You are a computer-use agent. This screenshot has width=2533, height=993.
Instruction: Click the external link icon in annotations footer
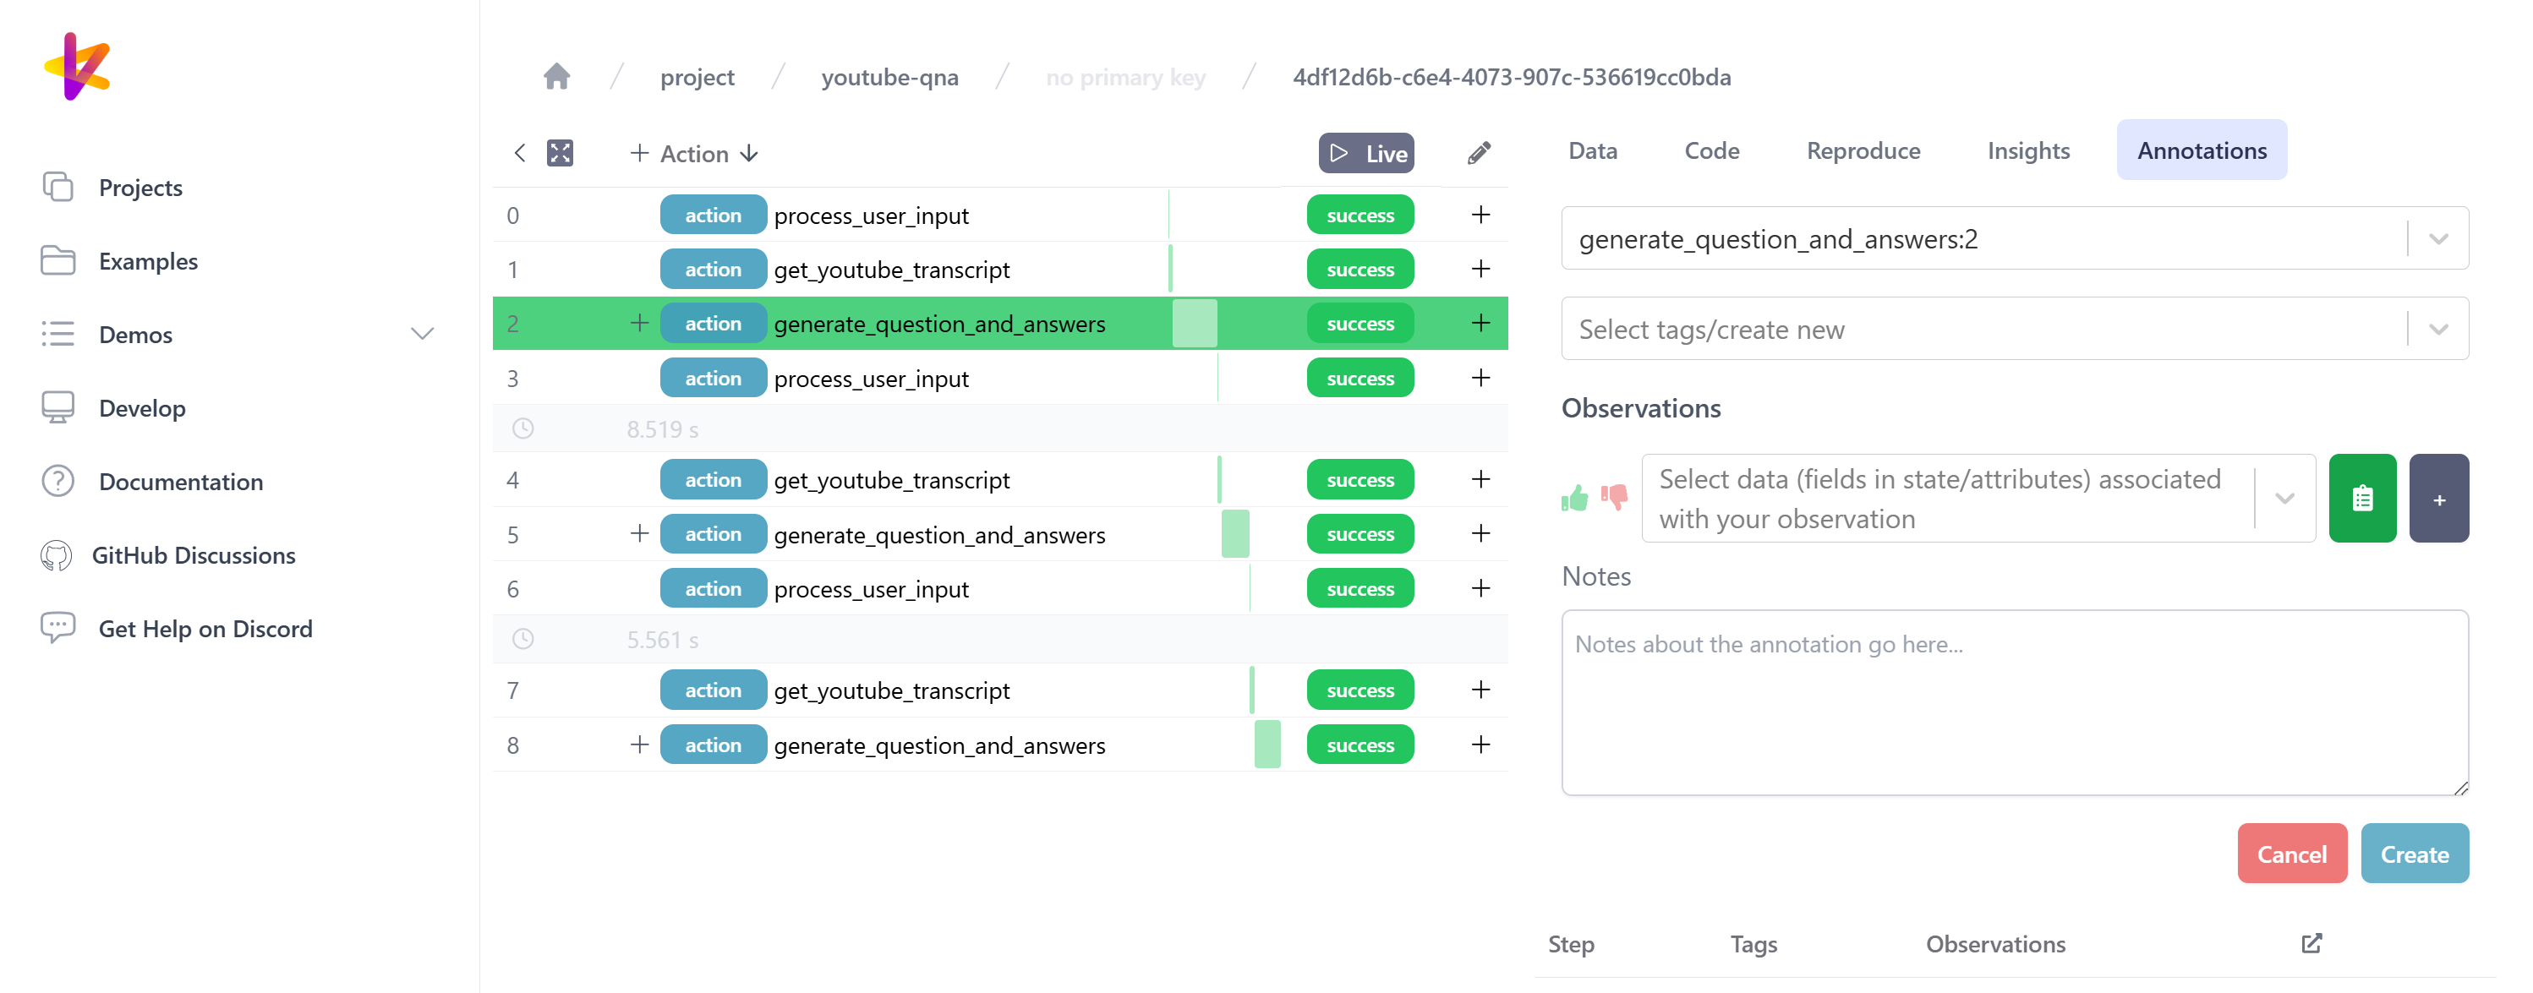(2311, 943)
